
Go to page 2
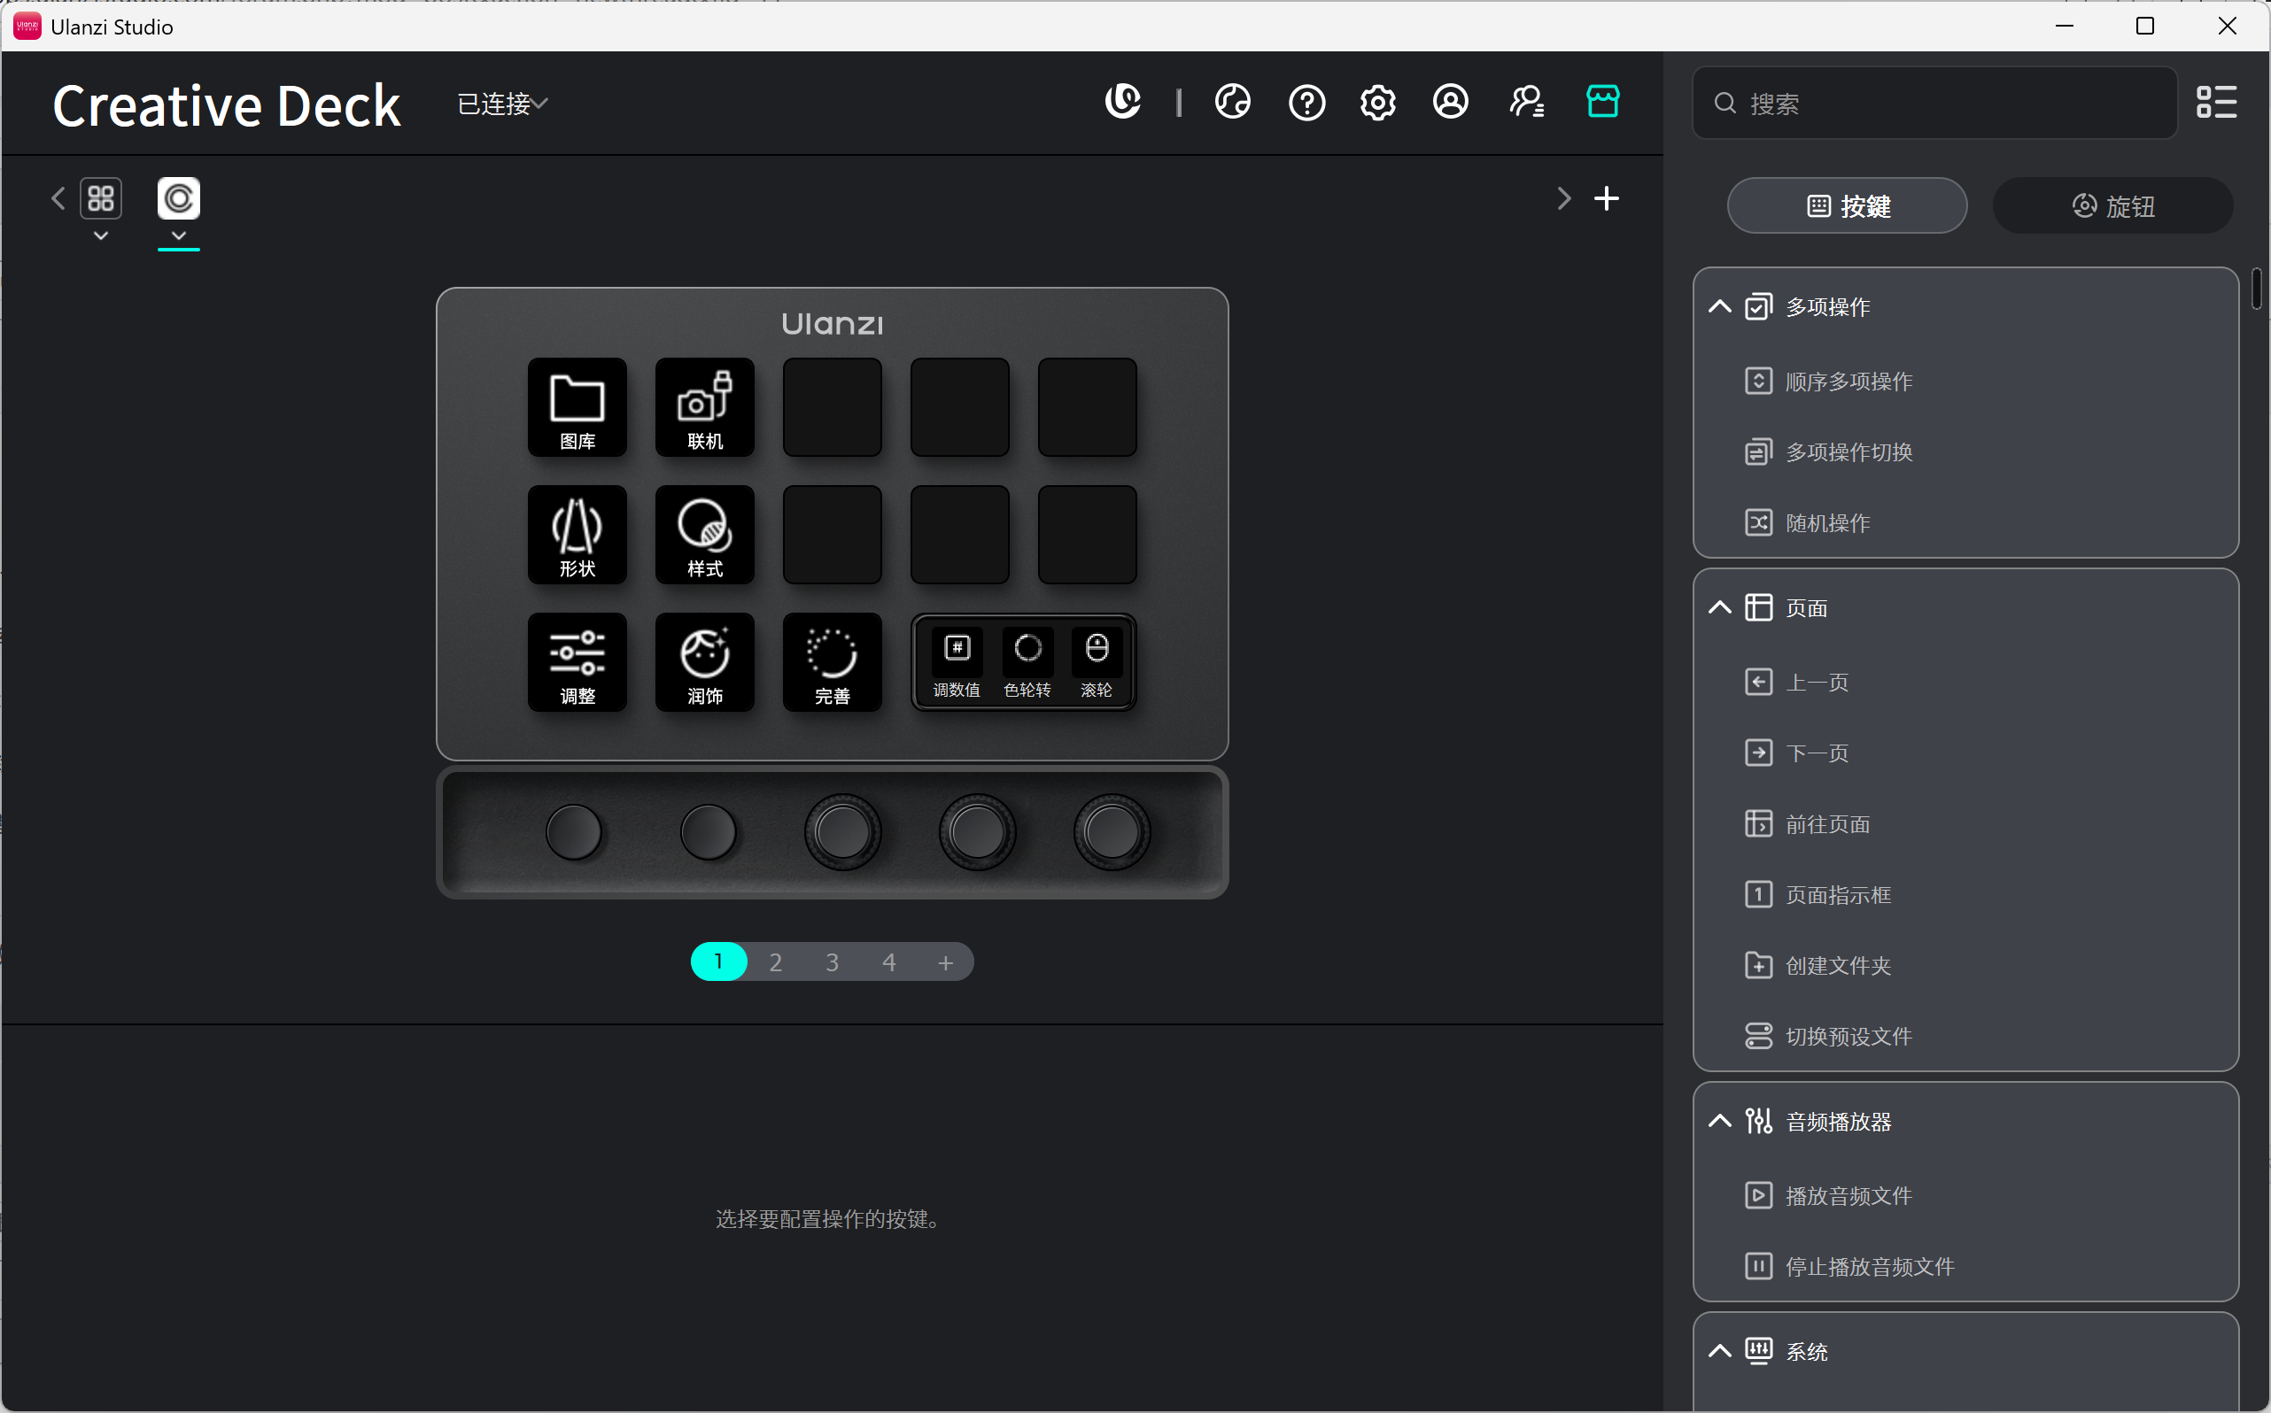tap(775, 961)
